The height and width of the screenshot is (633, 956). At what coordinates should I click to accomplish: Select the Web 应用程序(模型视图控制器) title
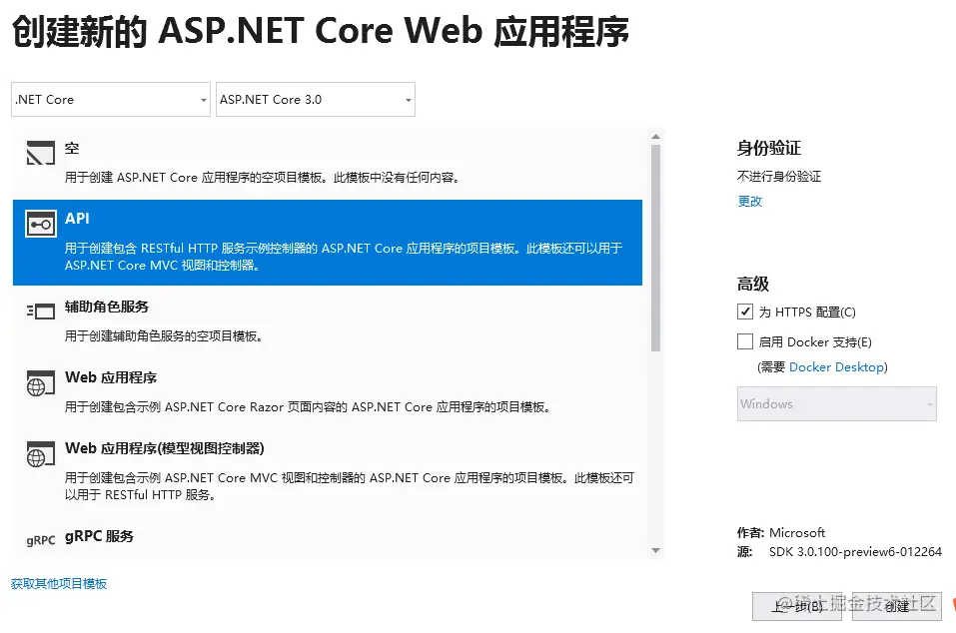165,448
